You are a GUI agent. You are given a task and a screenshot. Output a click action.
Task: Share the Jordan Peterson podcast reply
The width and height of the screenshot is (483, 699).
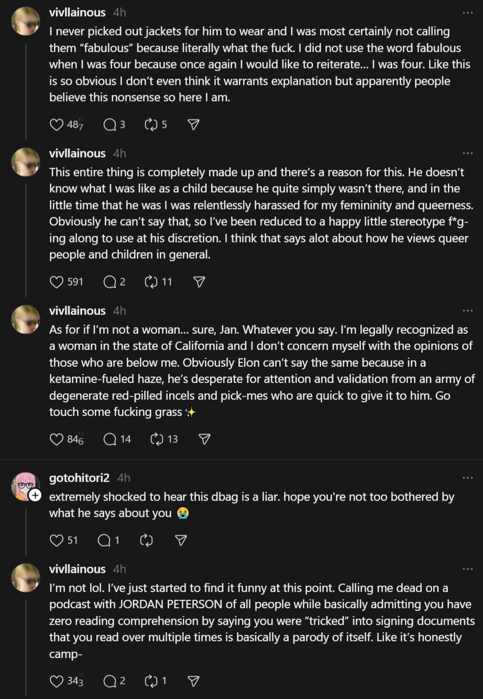193,681
